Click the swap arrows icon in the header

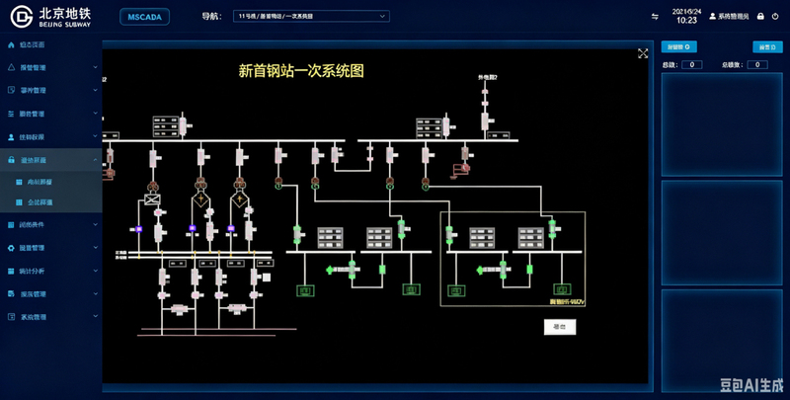pyautogui.click(x=655, y=17)
